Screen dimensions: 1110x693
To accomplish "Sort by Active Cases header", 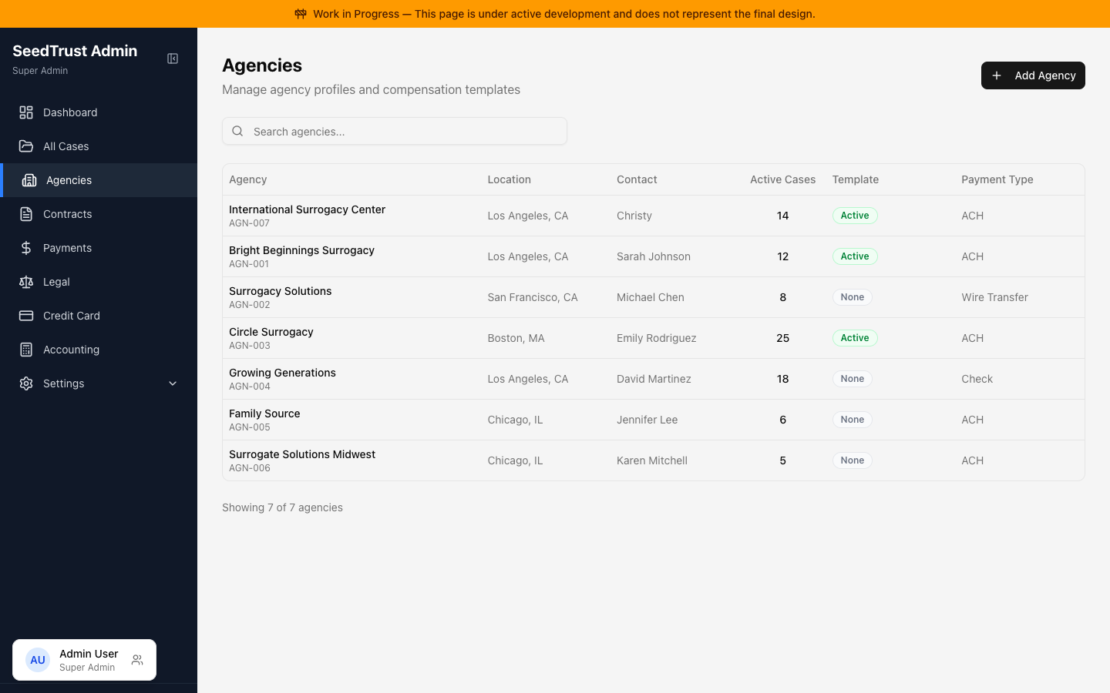I will point(782,179).
